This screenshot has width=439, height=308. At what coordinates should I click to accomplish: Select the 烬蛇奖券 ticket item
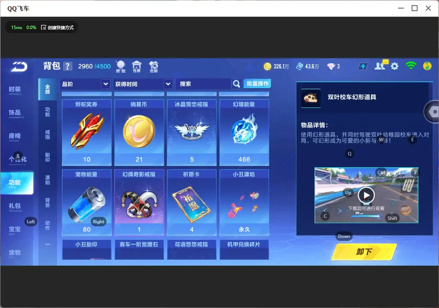(x=86, y=133)
